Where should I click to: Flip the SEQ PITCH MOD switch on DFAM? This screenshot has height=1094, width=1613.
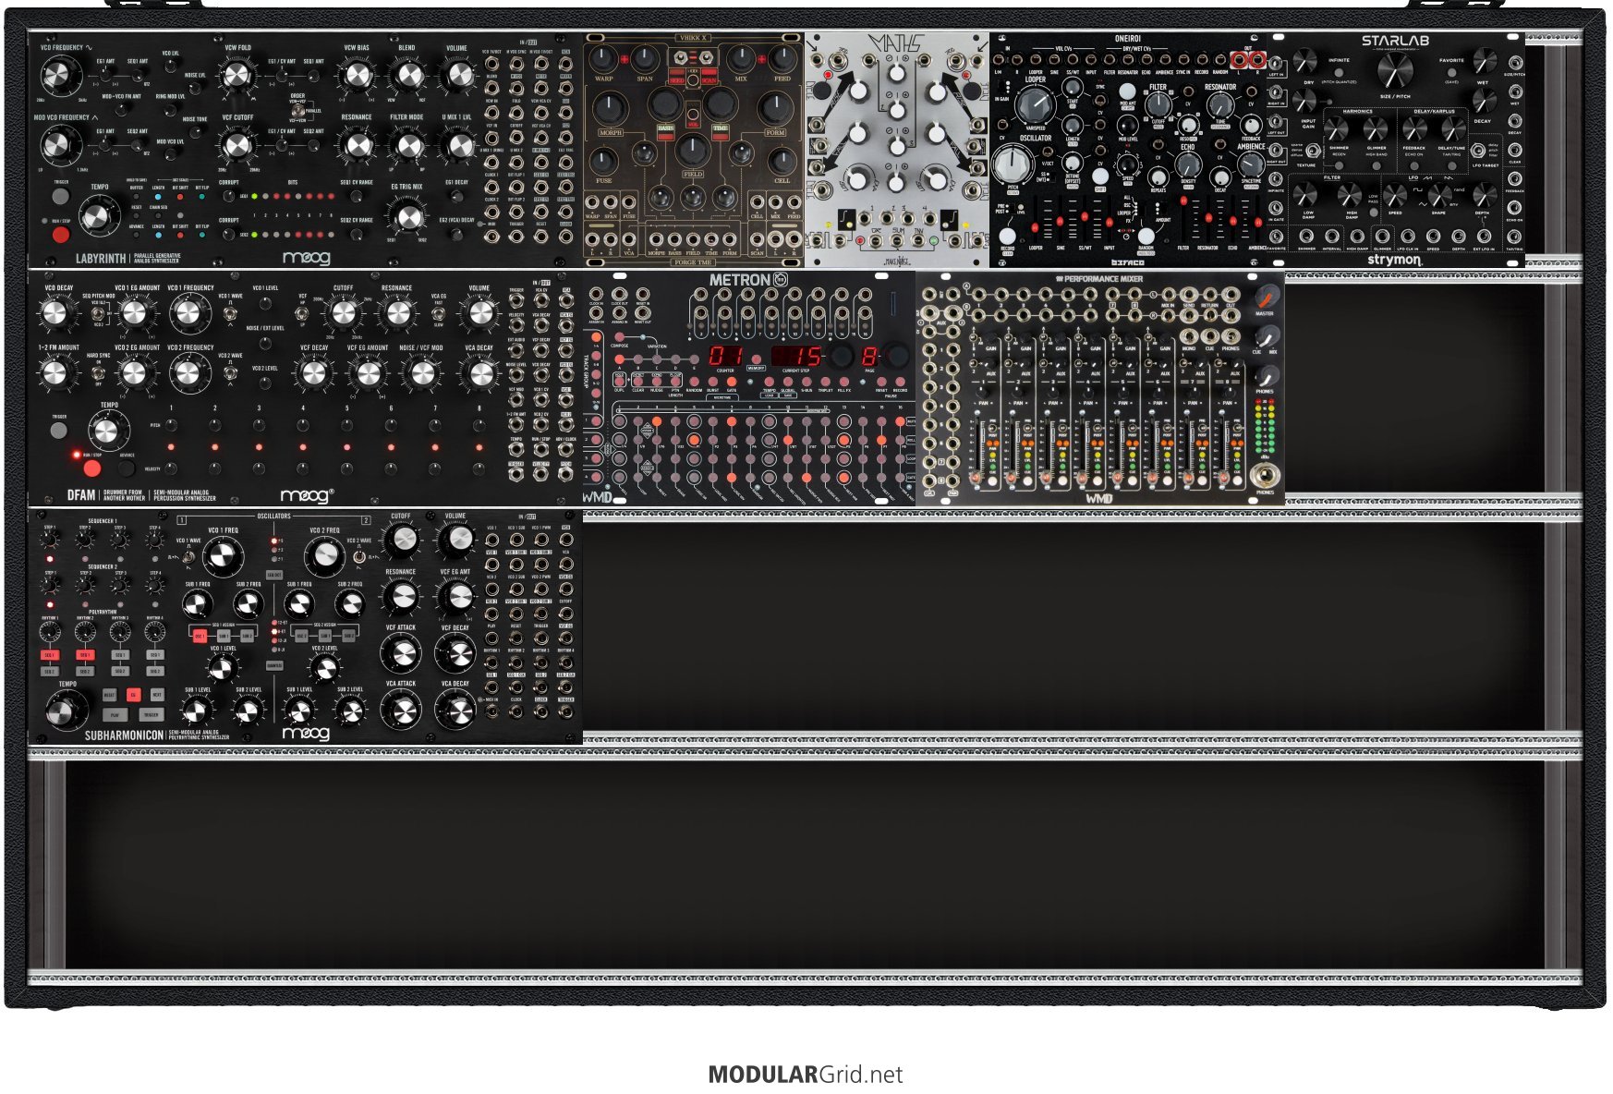click(98, 313)
